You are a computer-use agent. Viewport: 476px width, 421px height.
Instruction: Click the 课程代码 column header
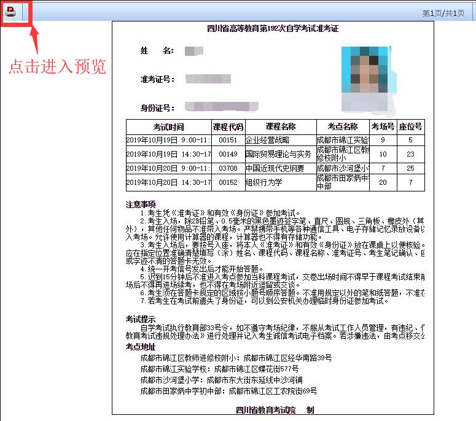coord(228,127)
